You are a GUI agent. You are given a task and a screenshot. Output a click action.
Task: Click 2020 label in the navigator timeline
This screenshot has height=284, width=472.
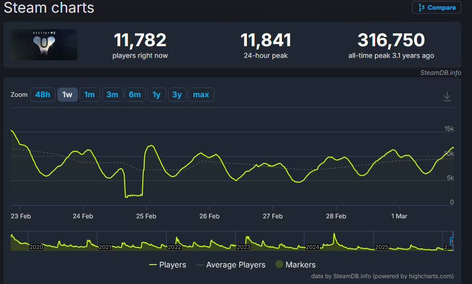(37, 247)
